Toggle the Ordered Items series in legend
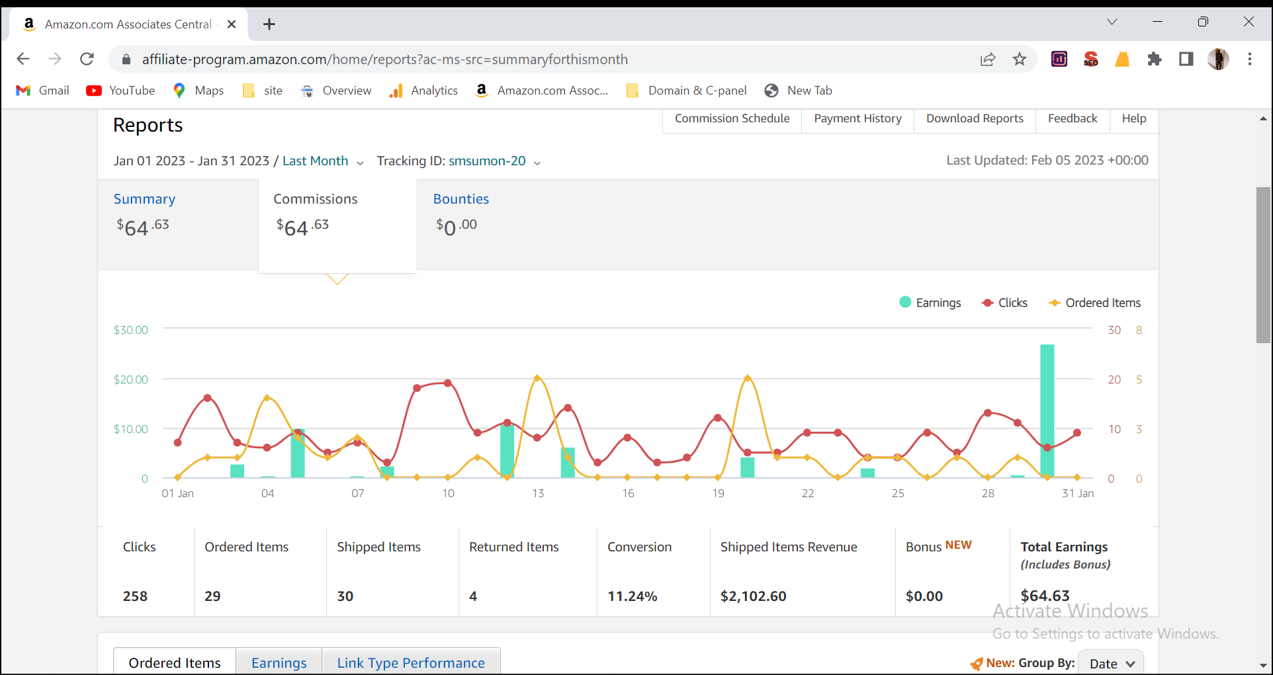1273x675 pixels. coord(1095,303)
